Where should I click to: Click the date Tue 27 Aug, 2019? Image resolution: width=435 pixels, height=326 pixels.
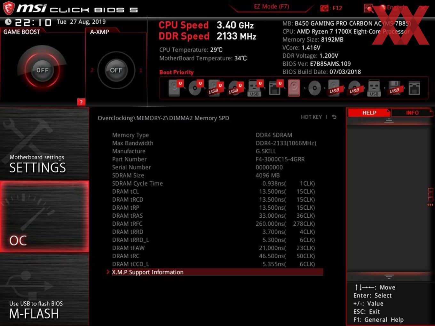tap(81, 22)
